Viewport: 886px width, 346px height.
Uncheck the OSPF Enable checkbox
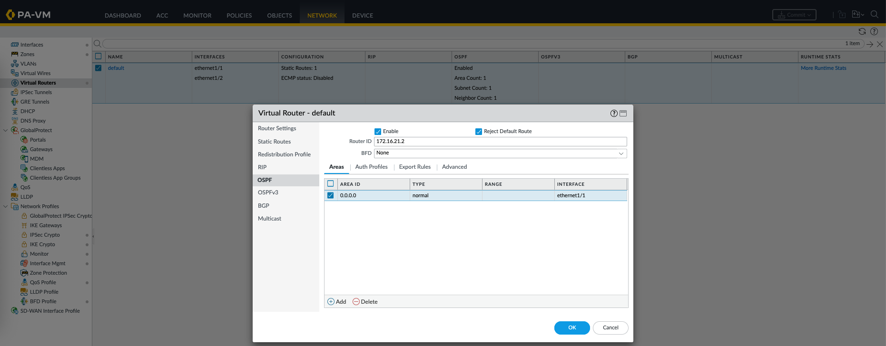click(378, 132)
